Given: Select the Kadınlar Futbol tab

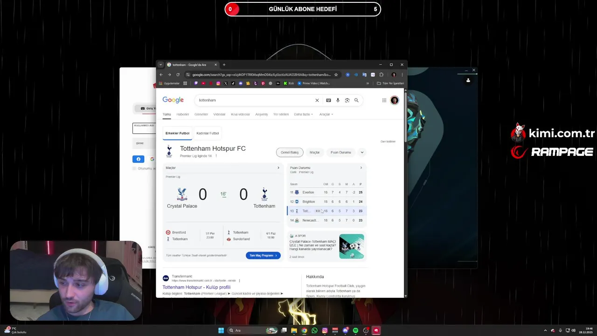Looking at the screenshot, I should (x=208, y=133).
